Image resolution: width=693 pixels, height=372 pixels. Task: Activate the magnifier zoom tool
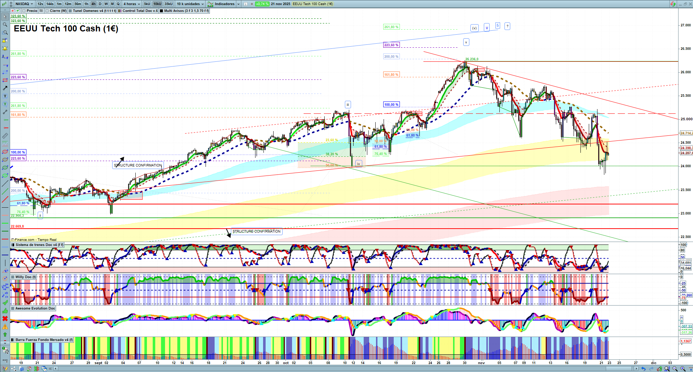point(5,25)
